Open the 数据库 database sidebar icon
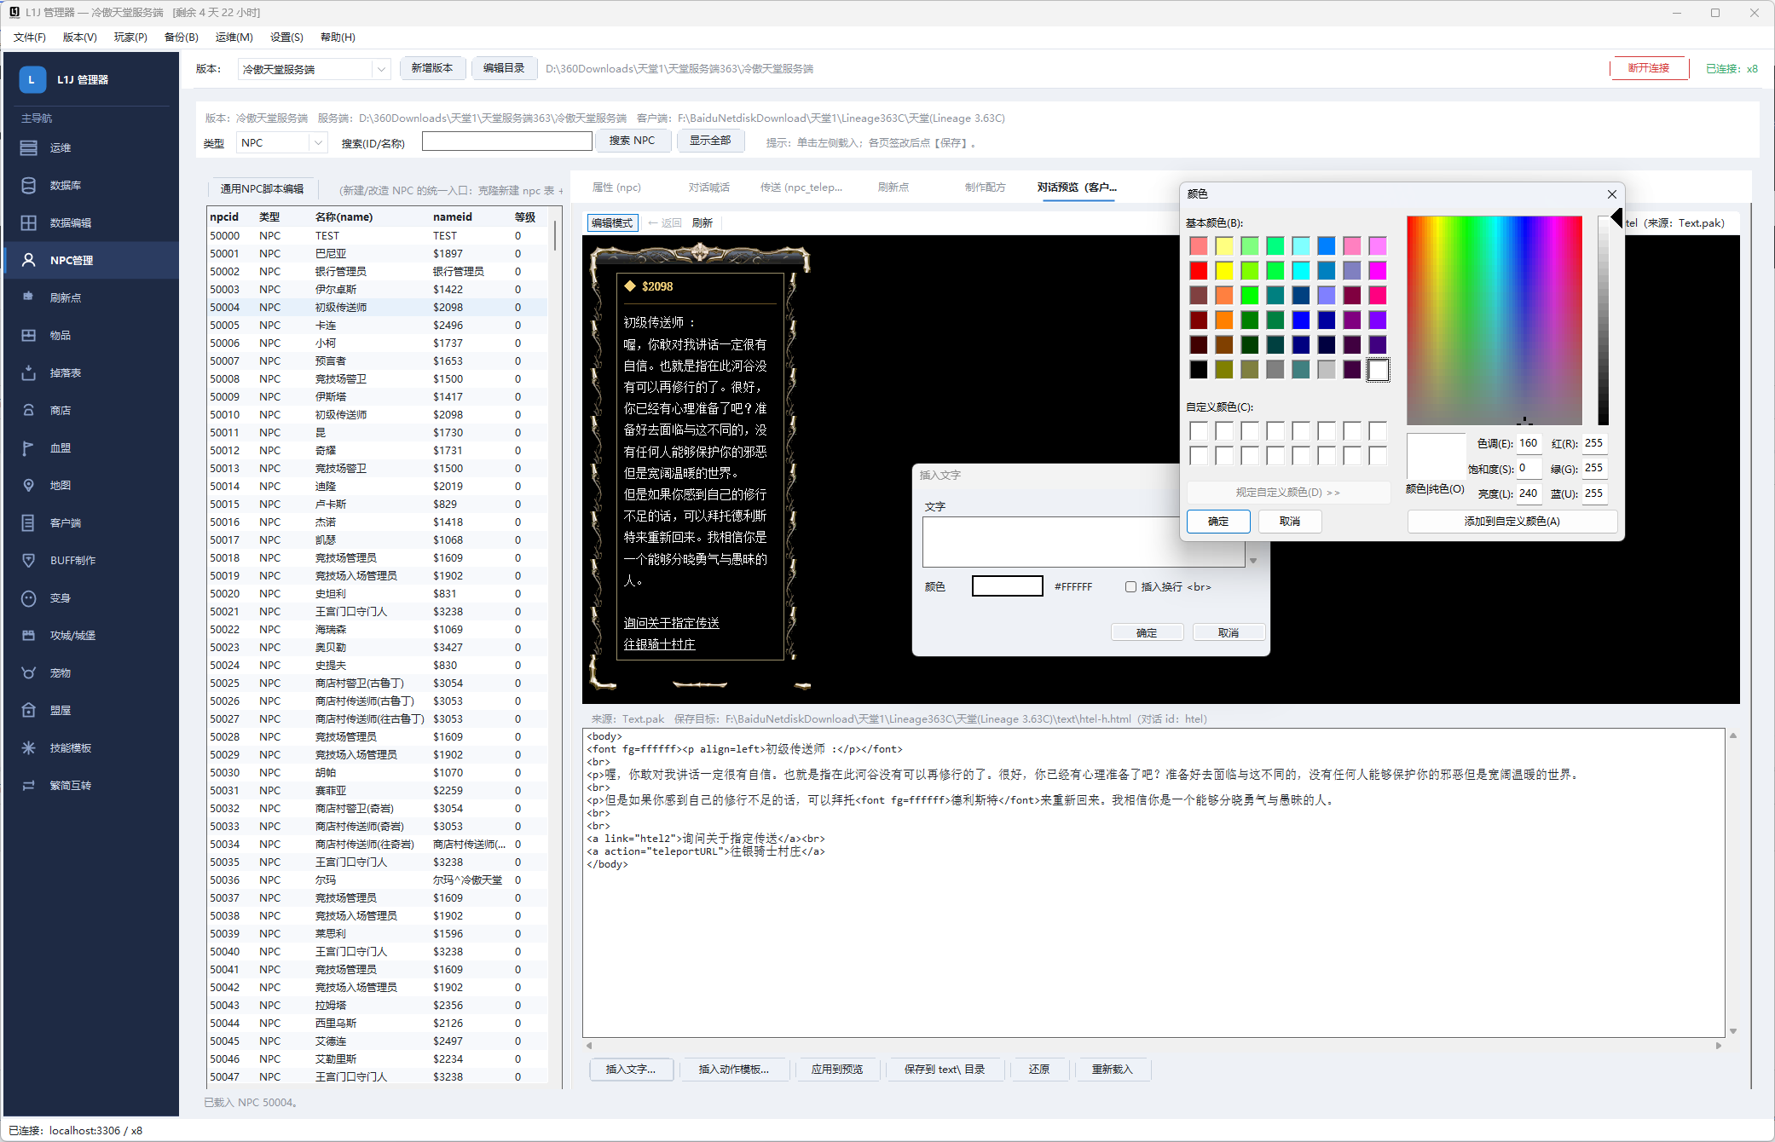The image size is (1775, 1142). click(29, 185)
